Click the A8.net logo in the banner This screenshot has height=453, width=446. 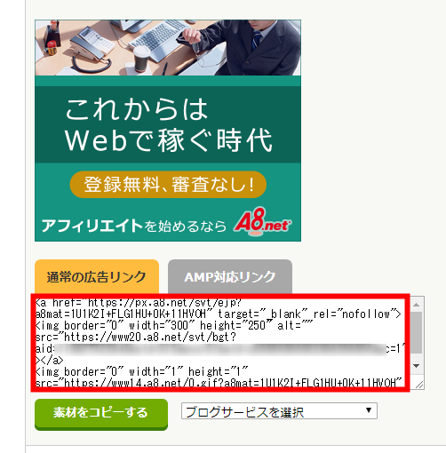point(262,222)
